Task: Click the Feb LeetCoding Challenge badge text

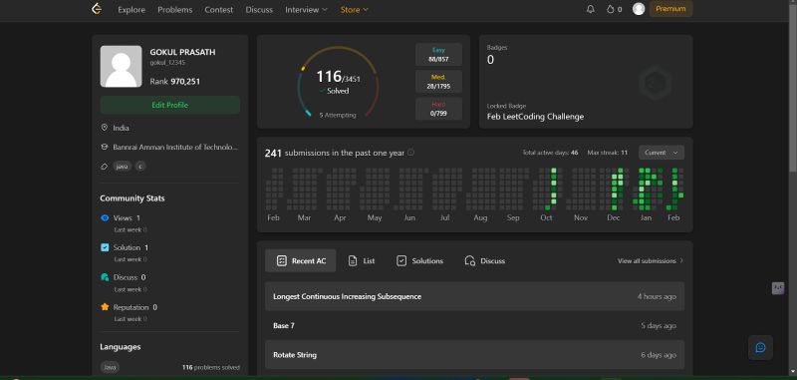Action: [x=535, y=116]
